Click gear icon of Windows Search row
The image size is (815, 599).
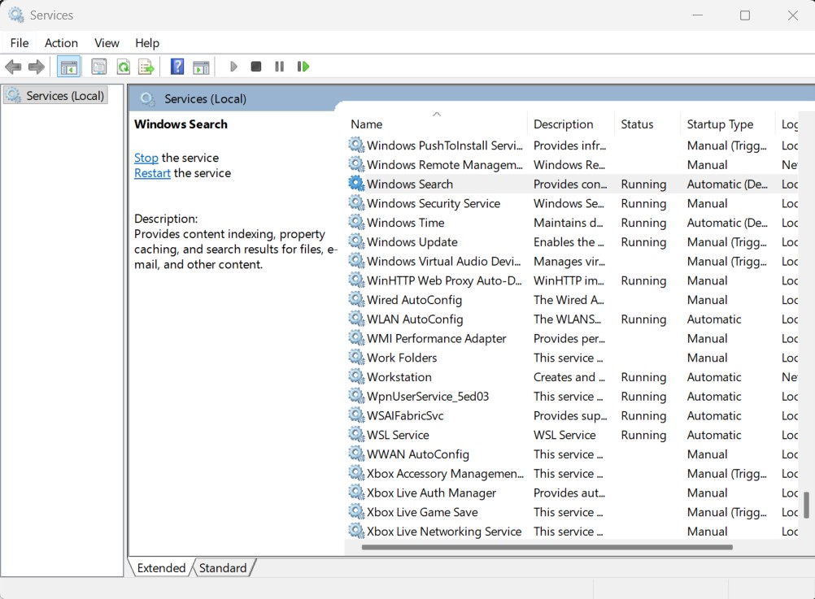(x=356, y=184)
